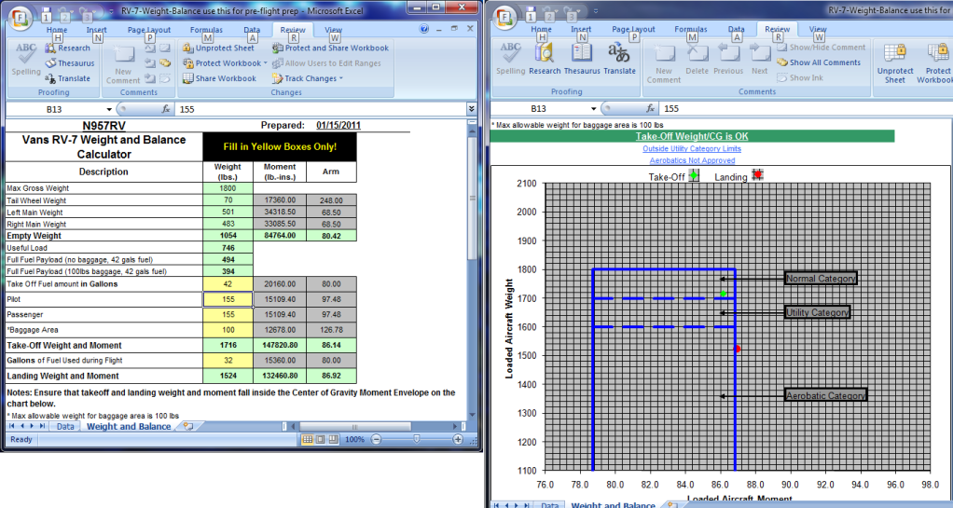This screenshot has height=508, width=953.
Task: Toggle Show All Comments in right window
Action: [818, 62]
